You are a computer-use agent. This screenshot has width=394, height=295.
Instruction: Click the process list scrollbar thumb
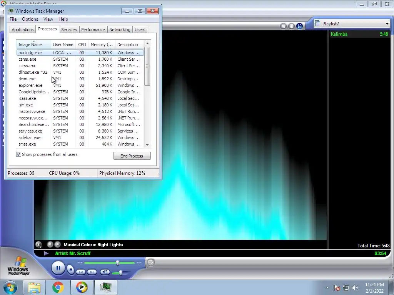pos(147,66)
